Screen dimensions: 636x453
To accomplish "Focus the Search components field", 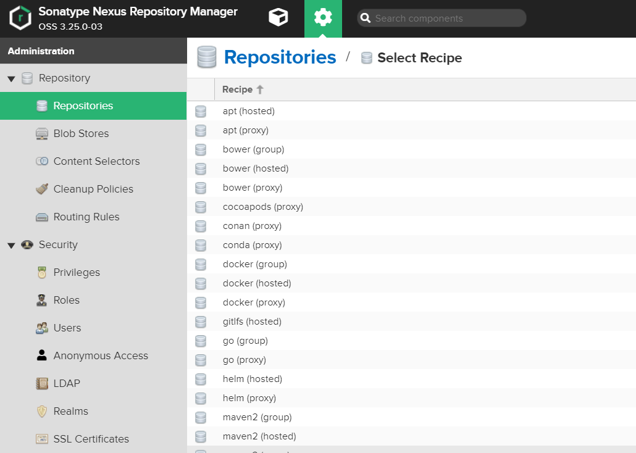I will coord(441,19).
